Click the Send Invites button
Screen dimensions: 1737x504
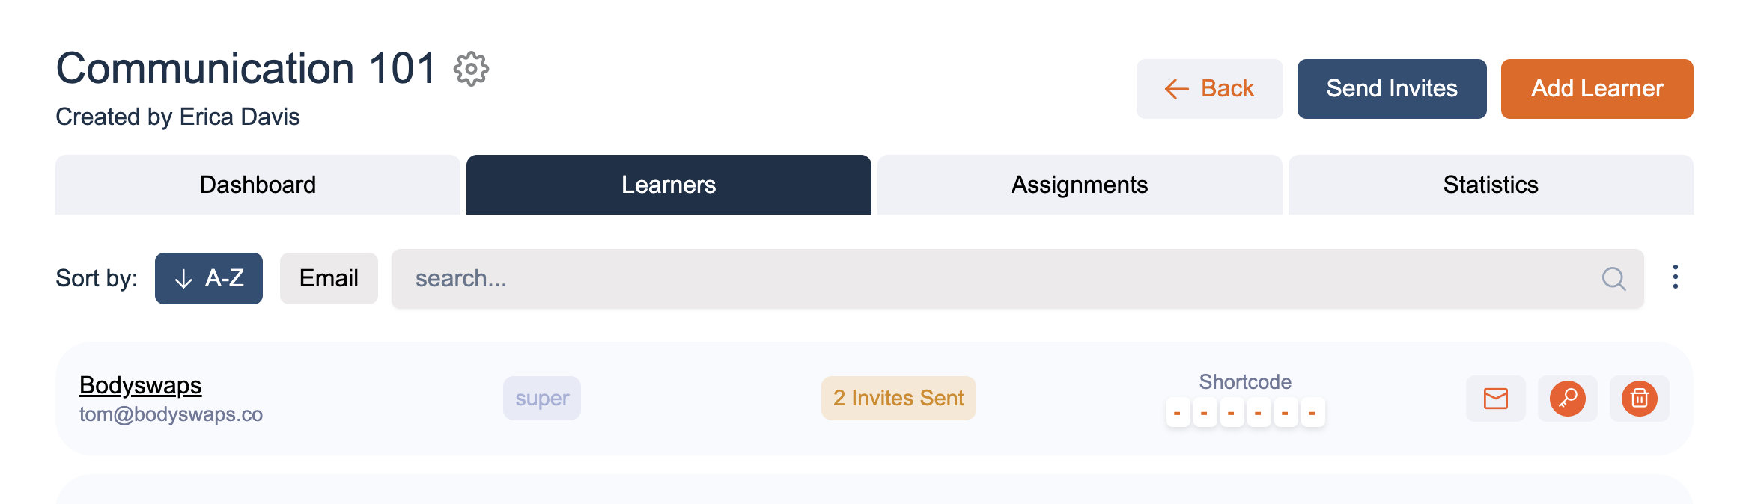pos(1392,89)
